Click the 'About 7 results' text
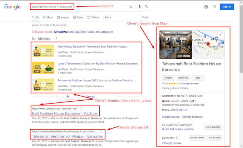243x148 pixels. pyautogui.click(x=49, y=25)
